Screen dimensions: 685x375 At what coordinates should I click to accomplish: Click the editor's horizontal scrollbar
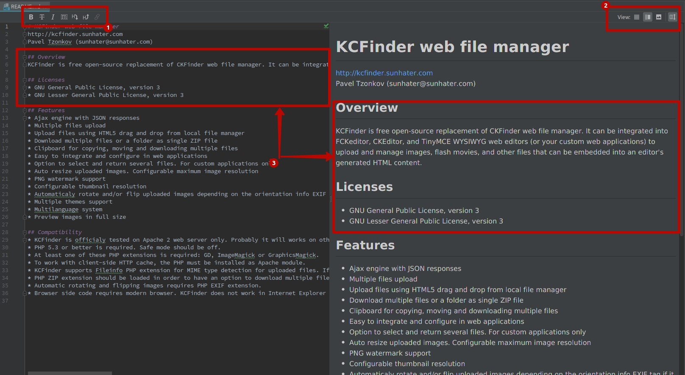click(x=70, y=373)
